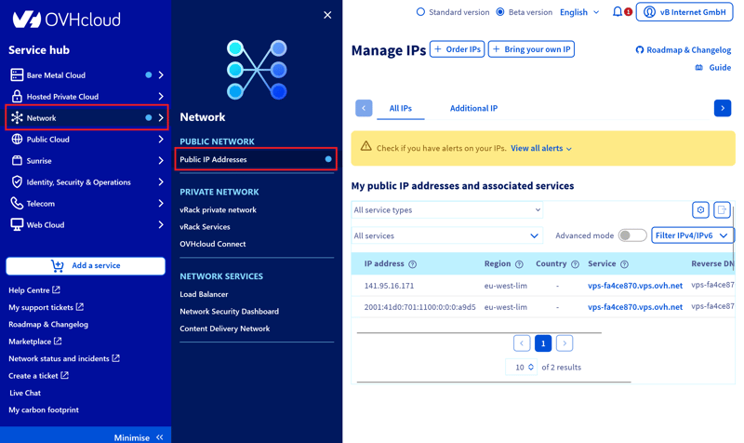
Task: Select the Beta version radio button
Action: pos(500,12)
